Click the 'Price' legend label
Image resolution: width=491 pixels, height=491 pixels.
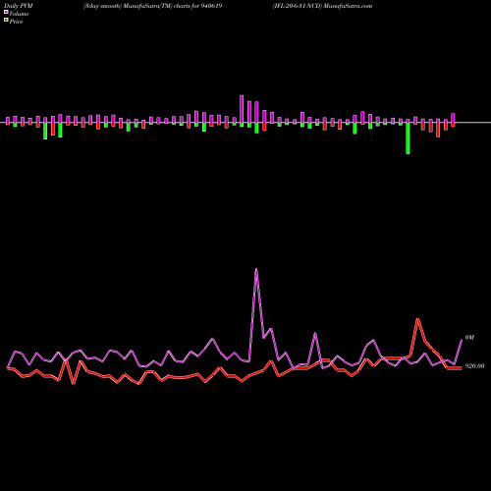[x=16, y=22]
